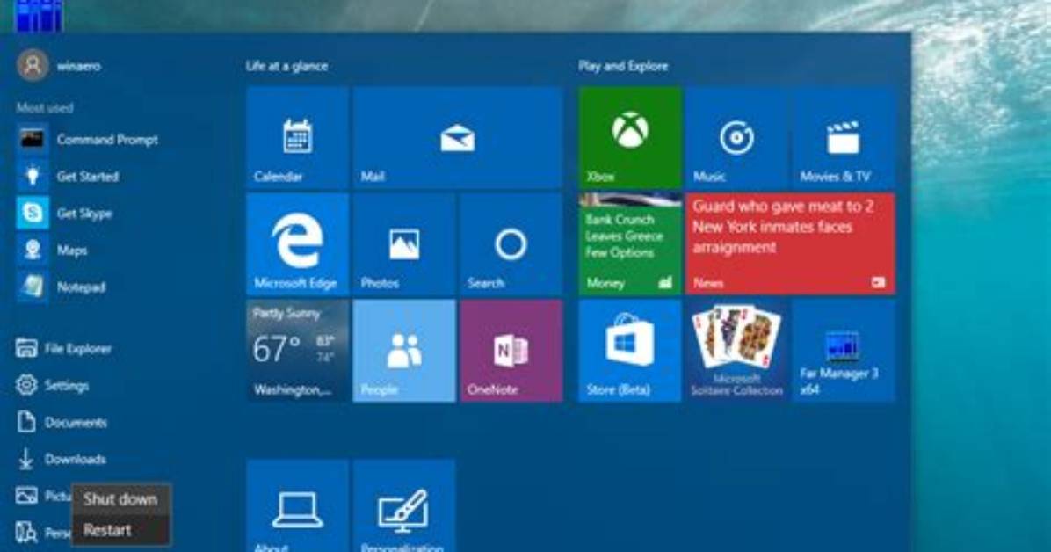Open the Photos tile
Screen dimensions: 1051x552
click(403, 244)
